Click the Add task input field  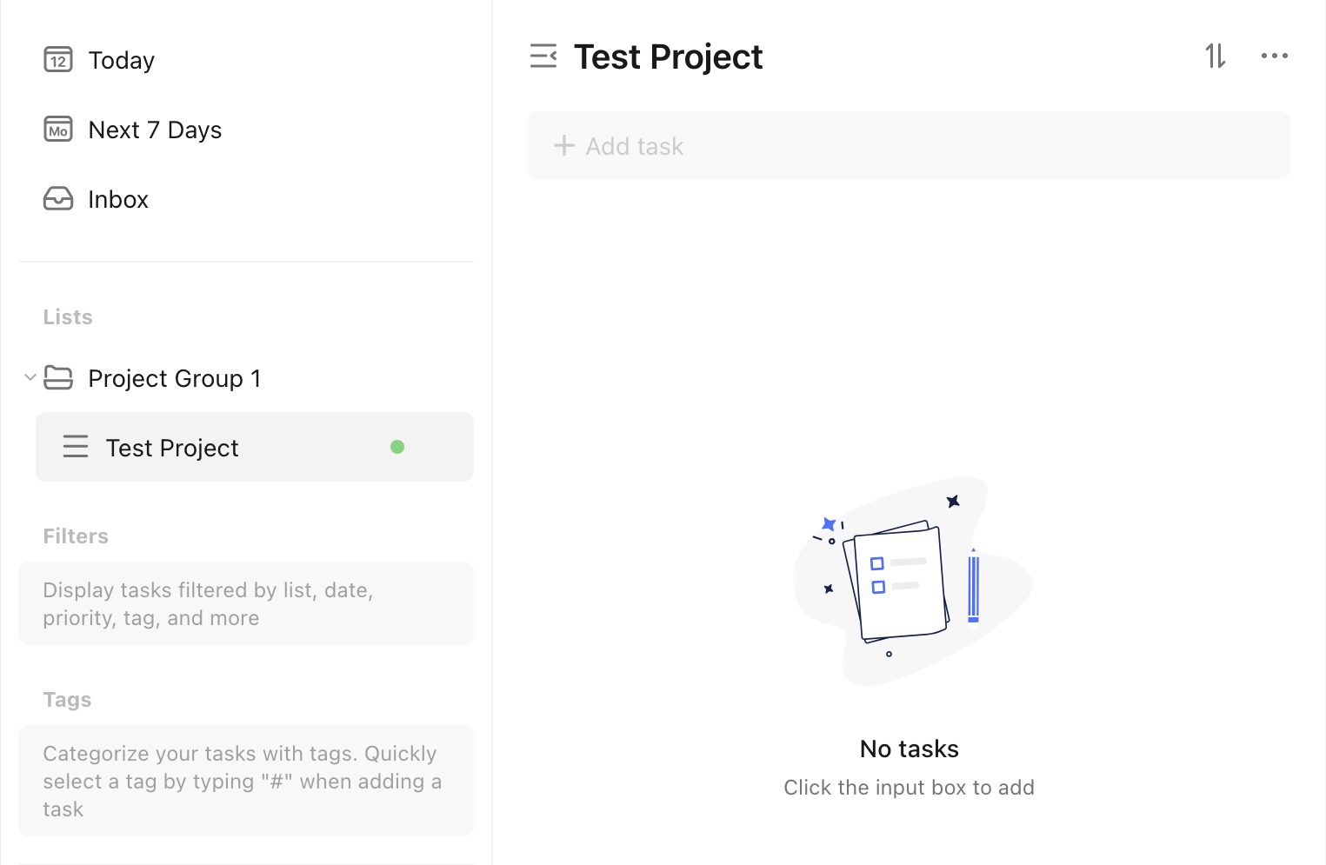909,145
